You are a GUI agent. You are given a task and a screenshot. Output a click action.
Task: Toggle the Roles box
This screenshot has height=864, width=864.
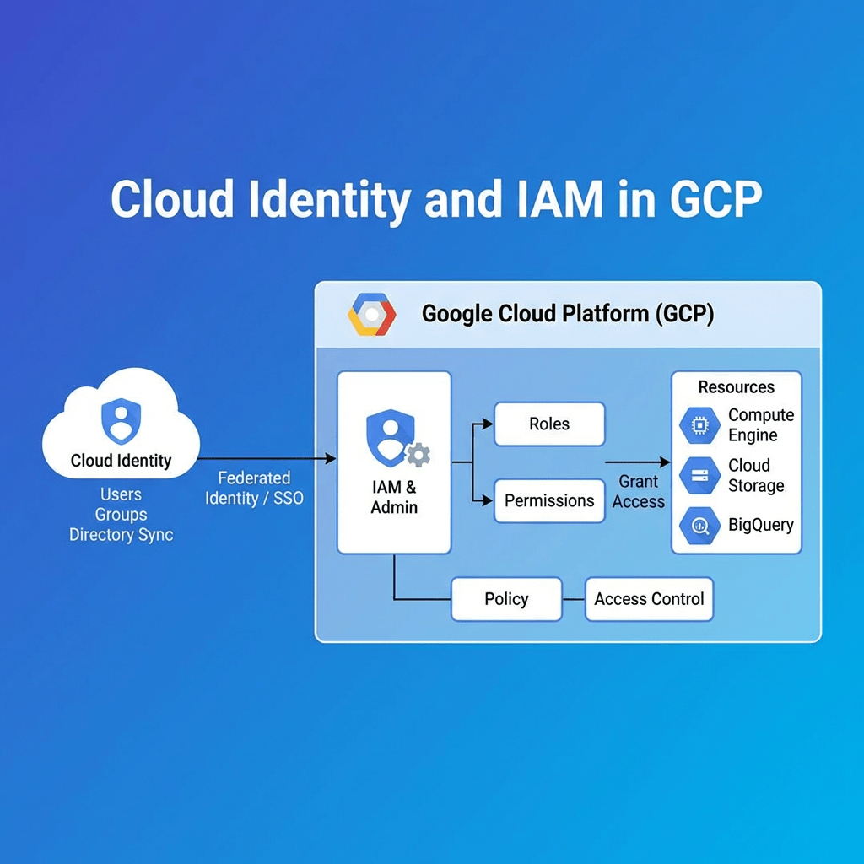click(549, 424)
